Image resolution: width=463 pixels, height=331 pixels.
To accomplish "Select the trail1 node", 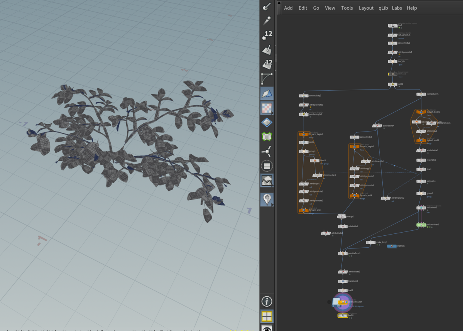I will [343, 290].
